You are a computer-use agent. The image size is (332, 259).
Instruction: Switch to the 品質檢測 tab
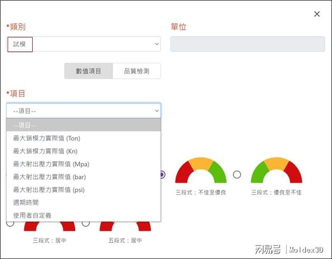coord(136,71)
